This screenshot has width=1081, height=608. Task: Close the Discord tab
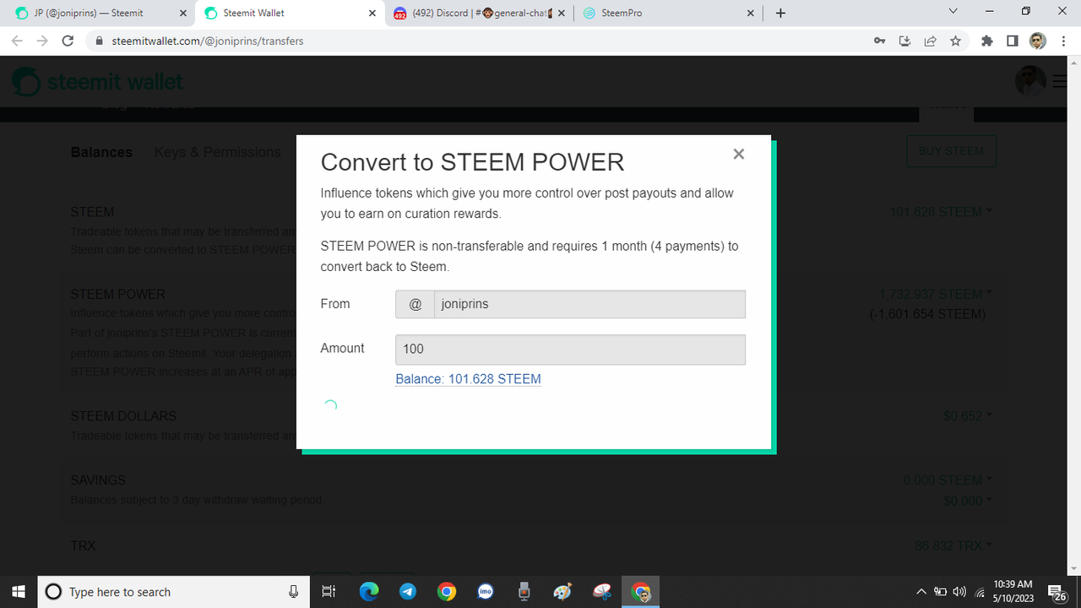[561, 13]
